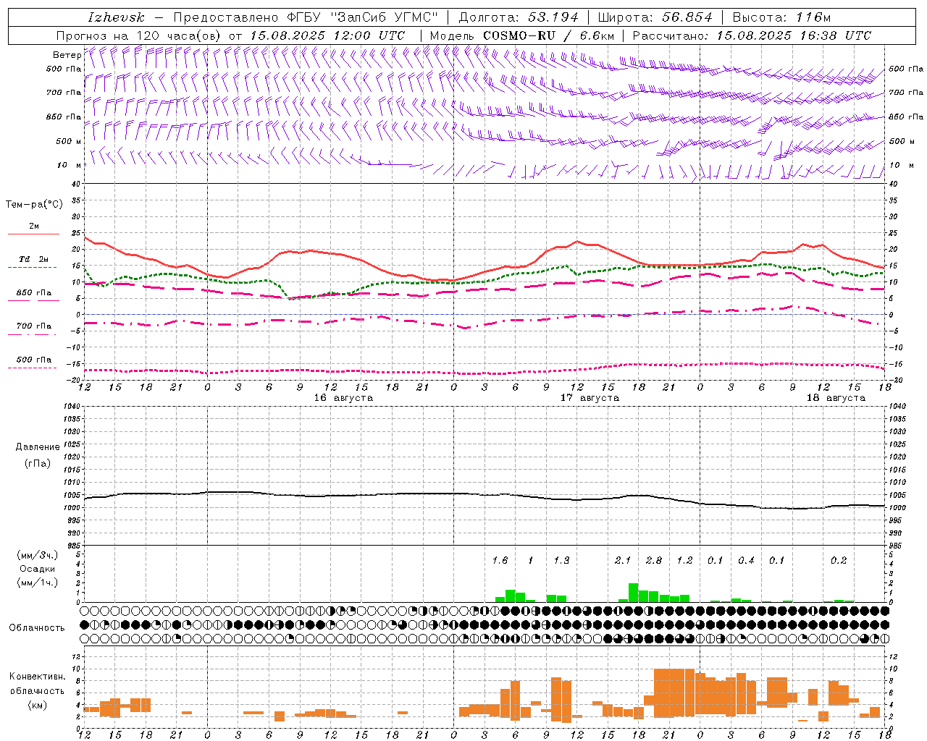Click the 'Рассчитано: 15.08.2025 16:38 UTC' timestamp
This screenshot has width=927, height=741.
[752, 35]
